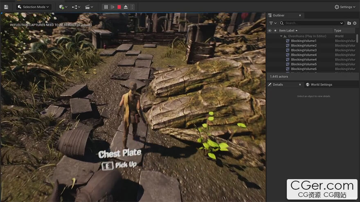Open the Selection Mode dropdown

click(x=34, y=7)
